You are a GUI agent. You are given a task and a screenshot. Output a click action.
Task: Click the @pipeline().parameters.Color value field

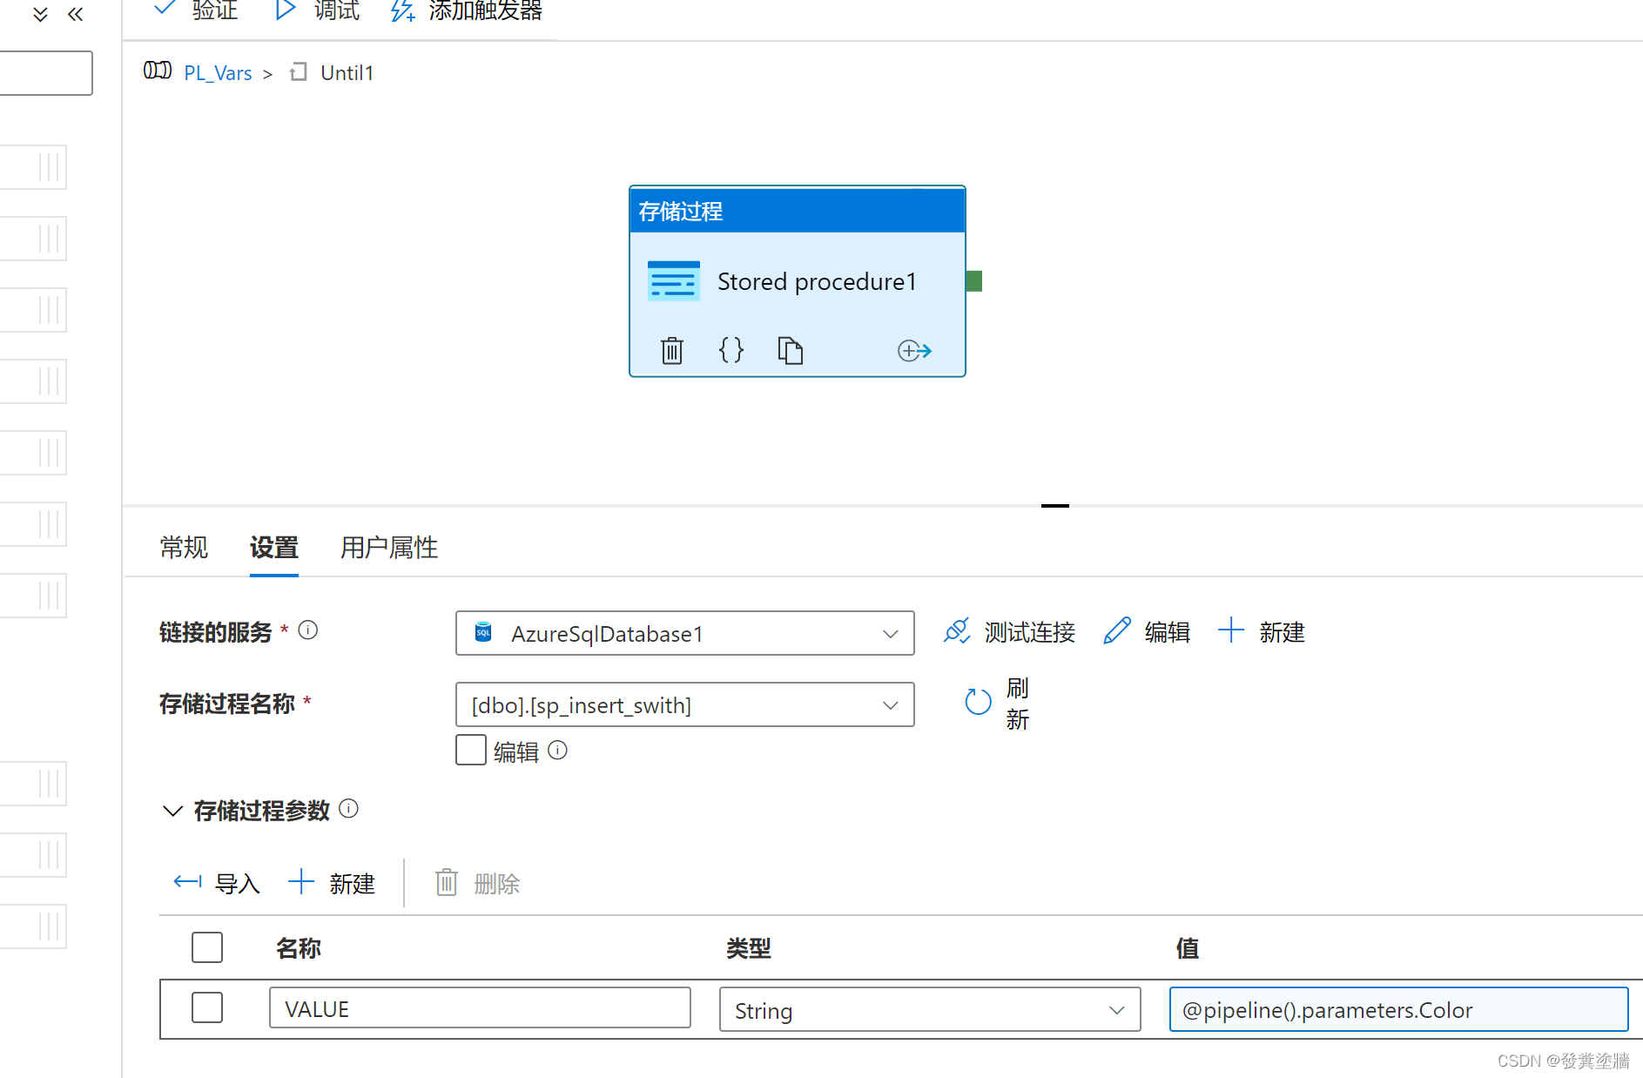coord(1398,1010)
